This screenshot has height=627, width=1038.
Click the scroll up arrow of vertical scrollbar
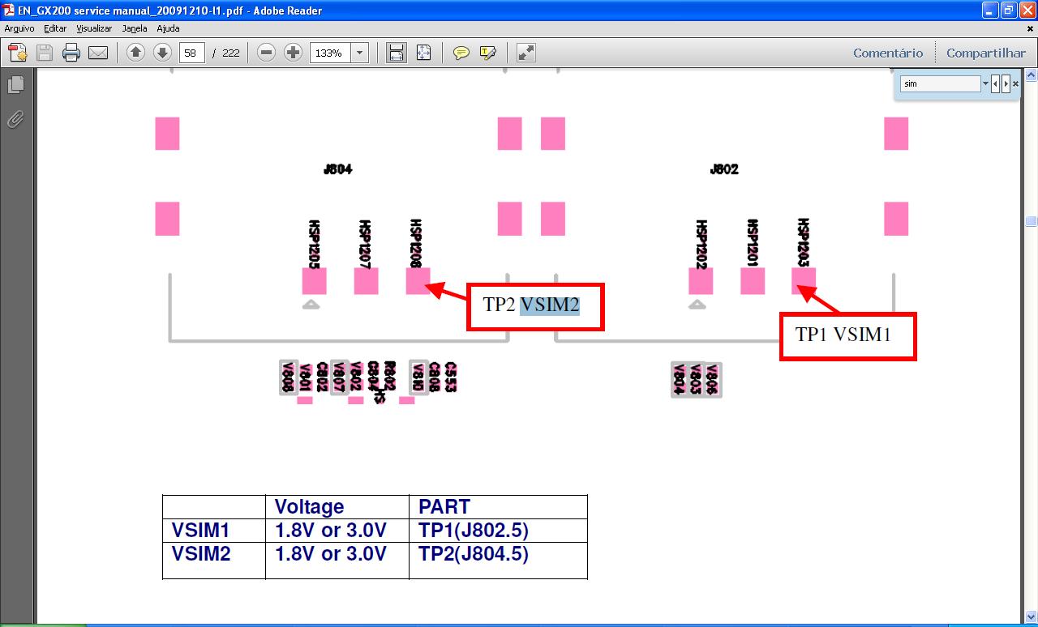click(1031, 75)
